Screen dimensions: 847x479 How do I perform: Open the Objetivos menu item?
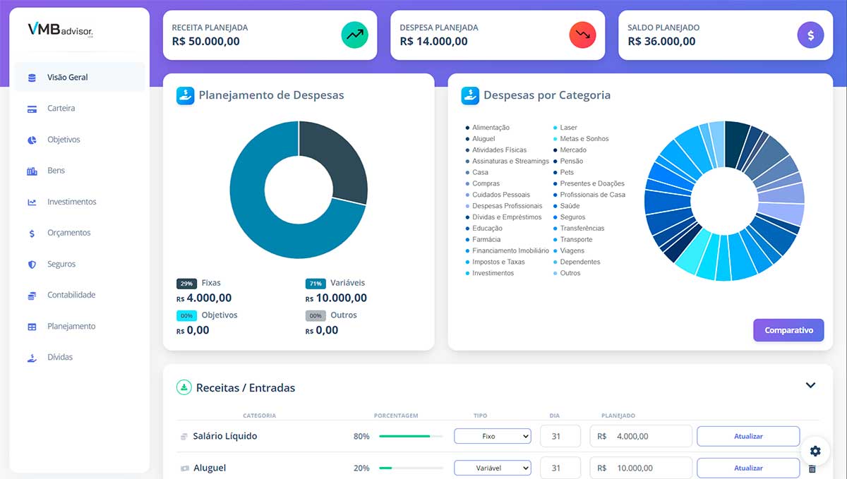[80, 140]
